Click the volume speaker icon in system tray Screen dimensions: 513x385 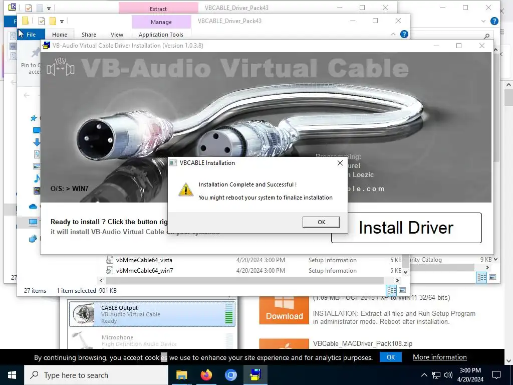(448, 375)
